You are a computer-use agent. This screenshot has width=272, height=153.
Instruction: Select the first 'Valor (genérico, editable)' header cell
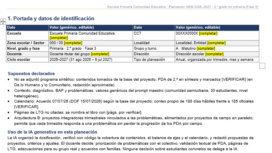pos(91,27)
